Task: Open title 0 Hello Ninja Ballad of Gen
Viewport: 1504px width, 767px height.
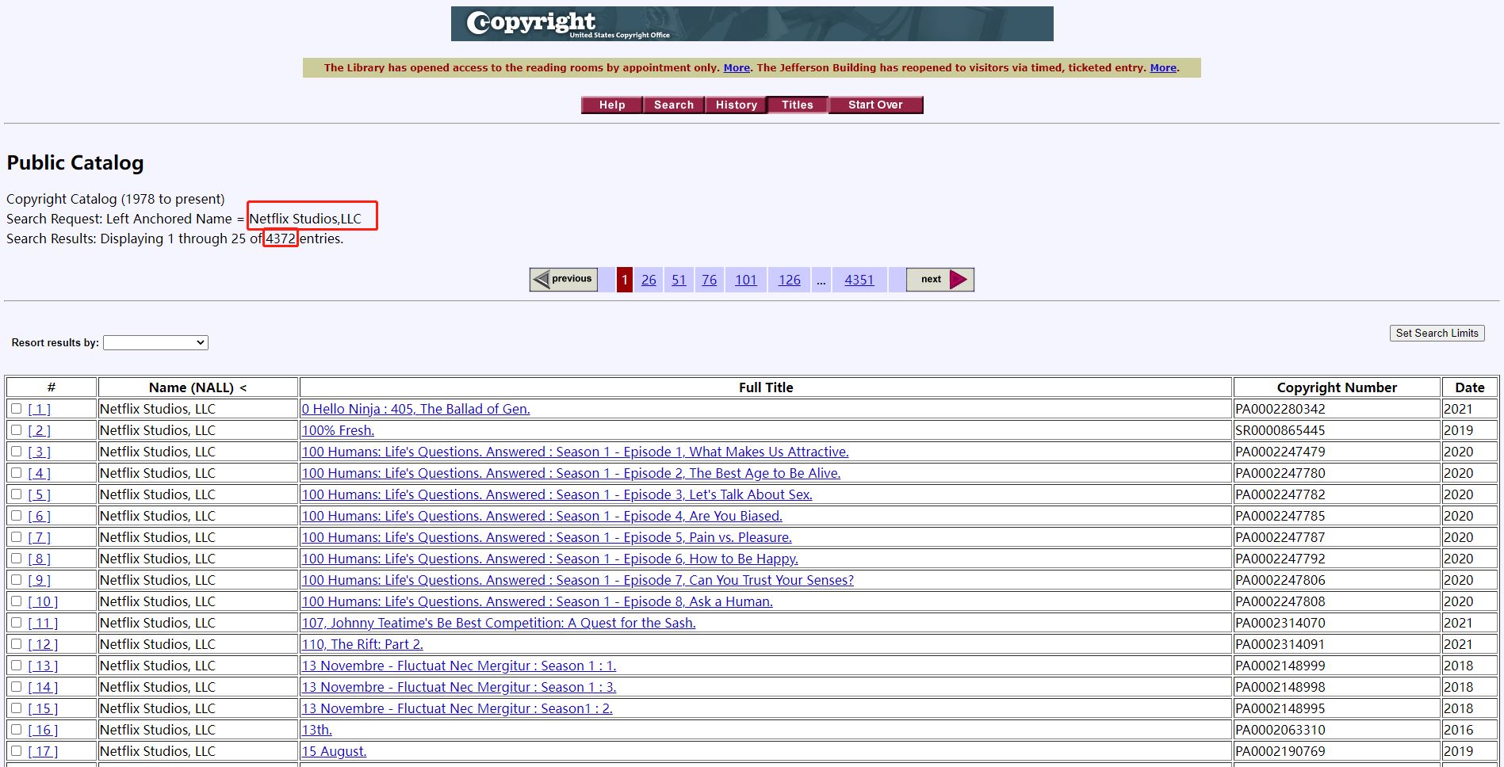Action: [415, 409]
